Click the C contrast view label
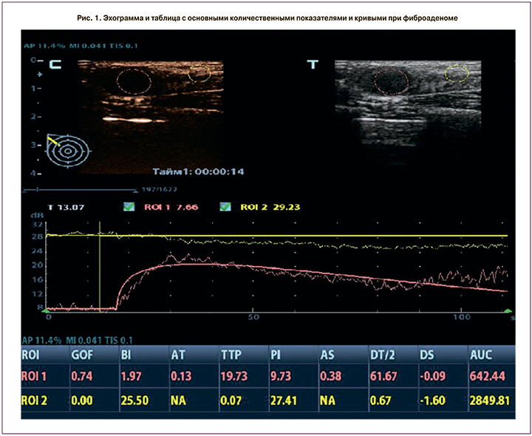The width and height of the screenshot is (532, 436). [x=55, y=65]
